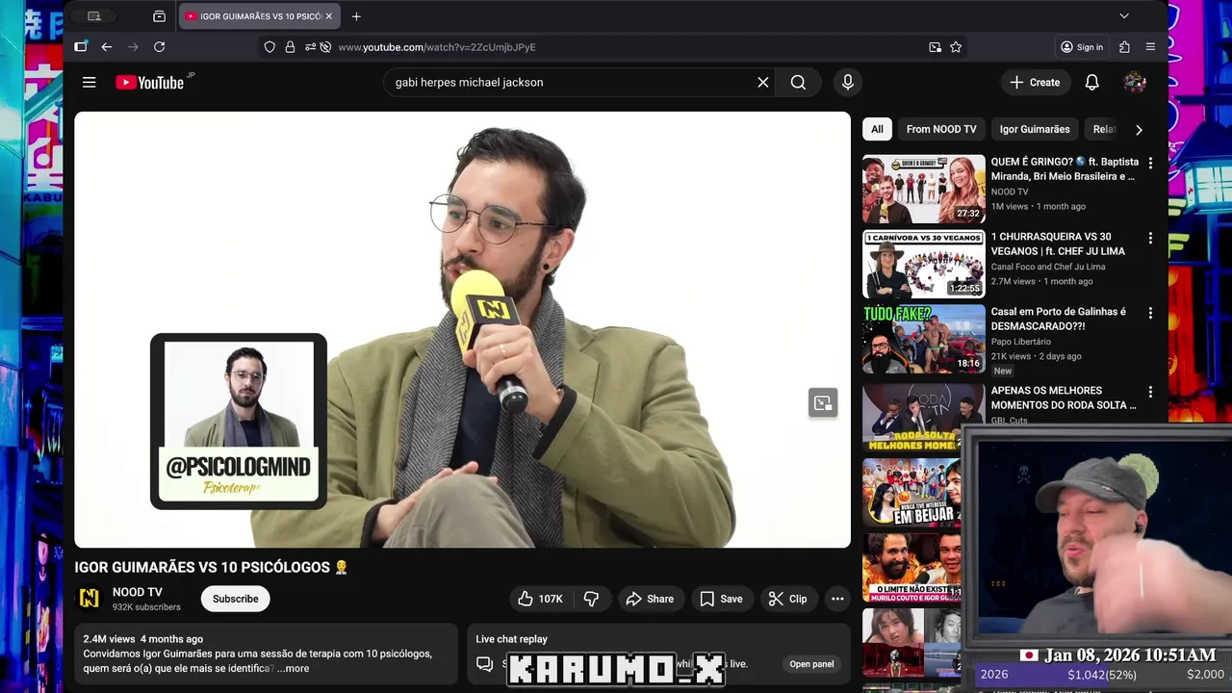Image resolution: width=1232 pixels, height=693 pixels.
Task: Click Canal Foco and Chef Ju Lima channel
Action: [1048, 267]
